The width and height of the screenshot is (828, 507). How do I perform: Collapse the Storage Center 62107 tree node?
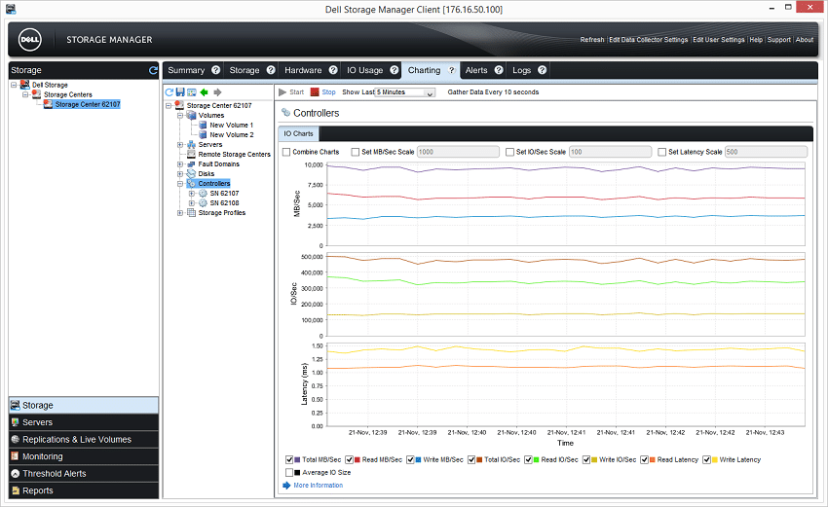point(169,105)
